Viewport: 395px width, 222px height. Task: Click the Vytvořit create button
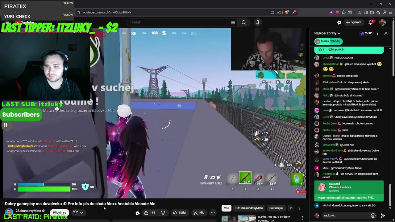tap(354, 22)
